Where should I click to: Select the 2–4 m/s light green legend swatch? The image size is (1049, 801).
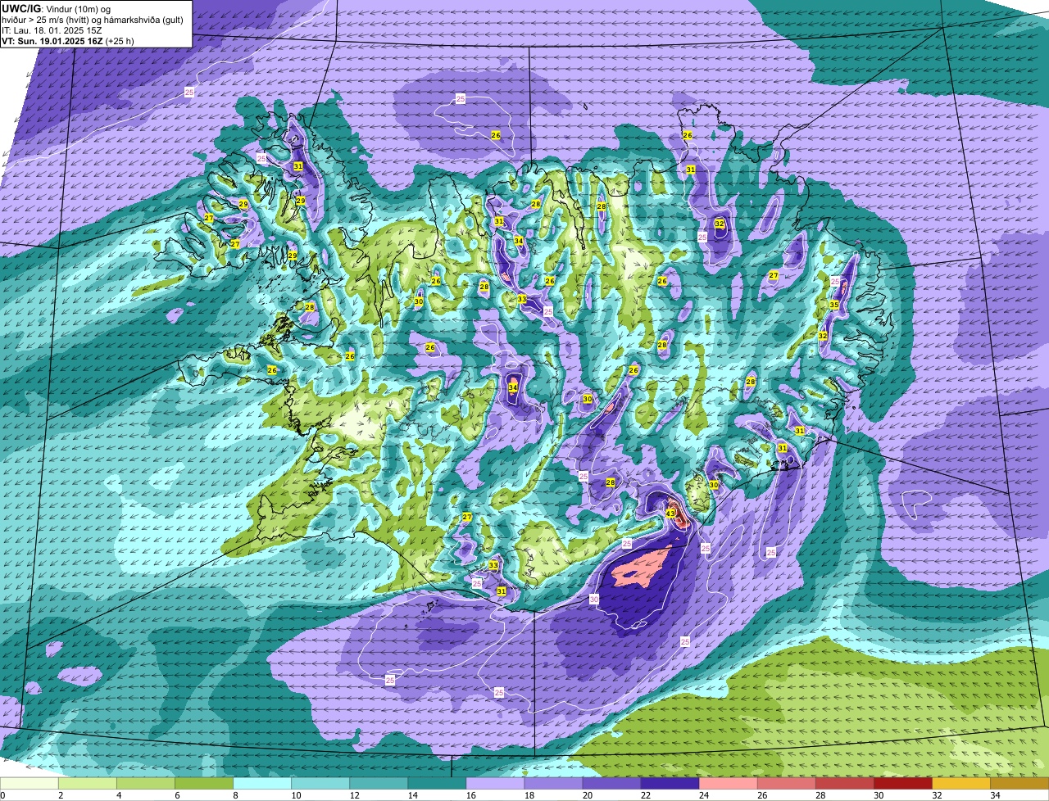(88, 784)
